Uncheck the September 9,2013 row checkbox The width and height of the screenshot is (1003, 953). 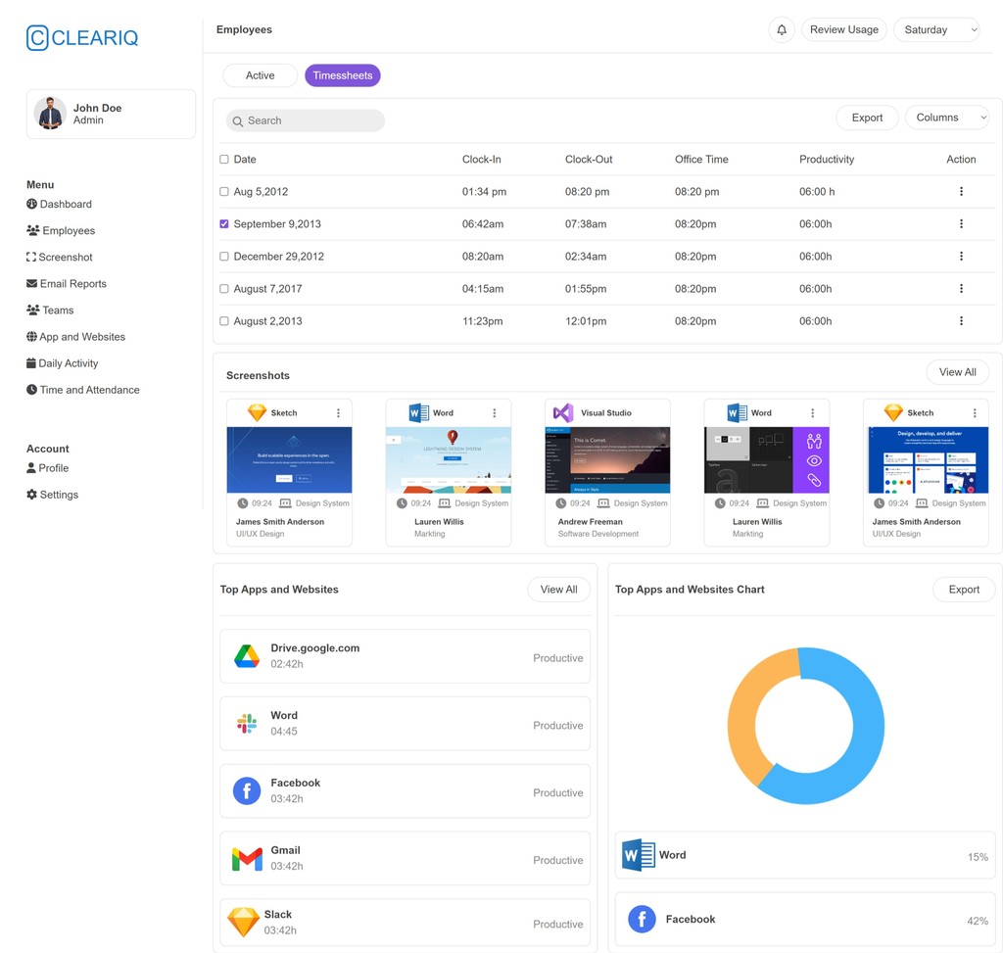click(224, 224)
